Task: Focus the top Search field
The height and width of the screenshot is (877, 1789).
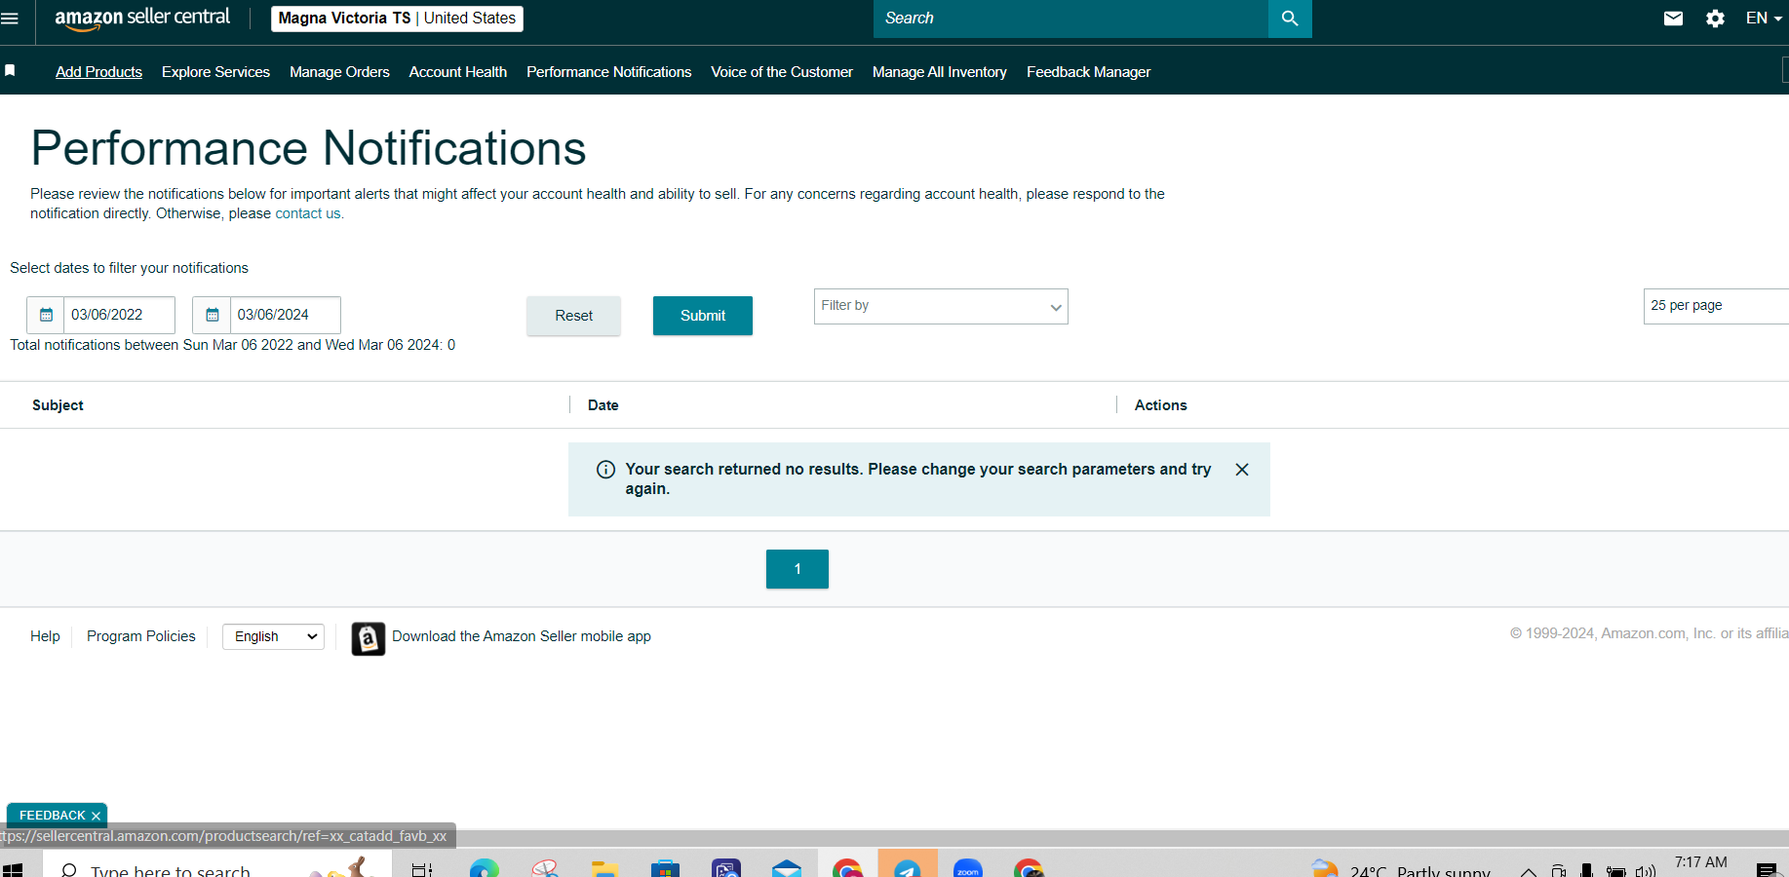Action: (1070, 19)
